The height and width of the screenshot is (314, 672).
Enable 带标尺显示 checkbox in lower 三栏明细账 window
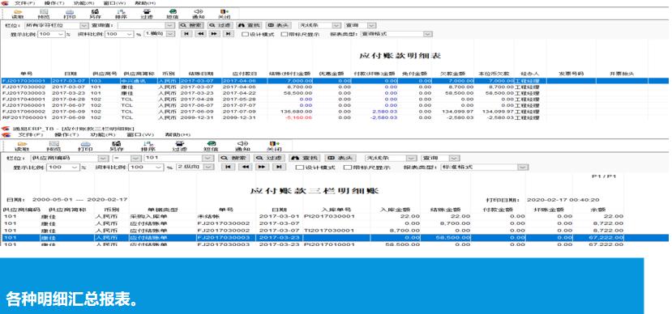point(348,168)
